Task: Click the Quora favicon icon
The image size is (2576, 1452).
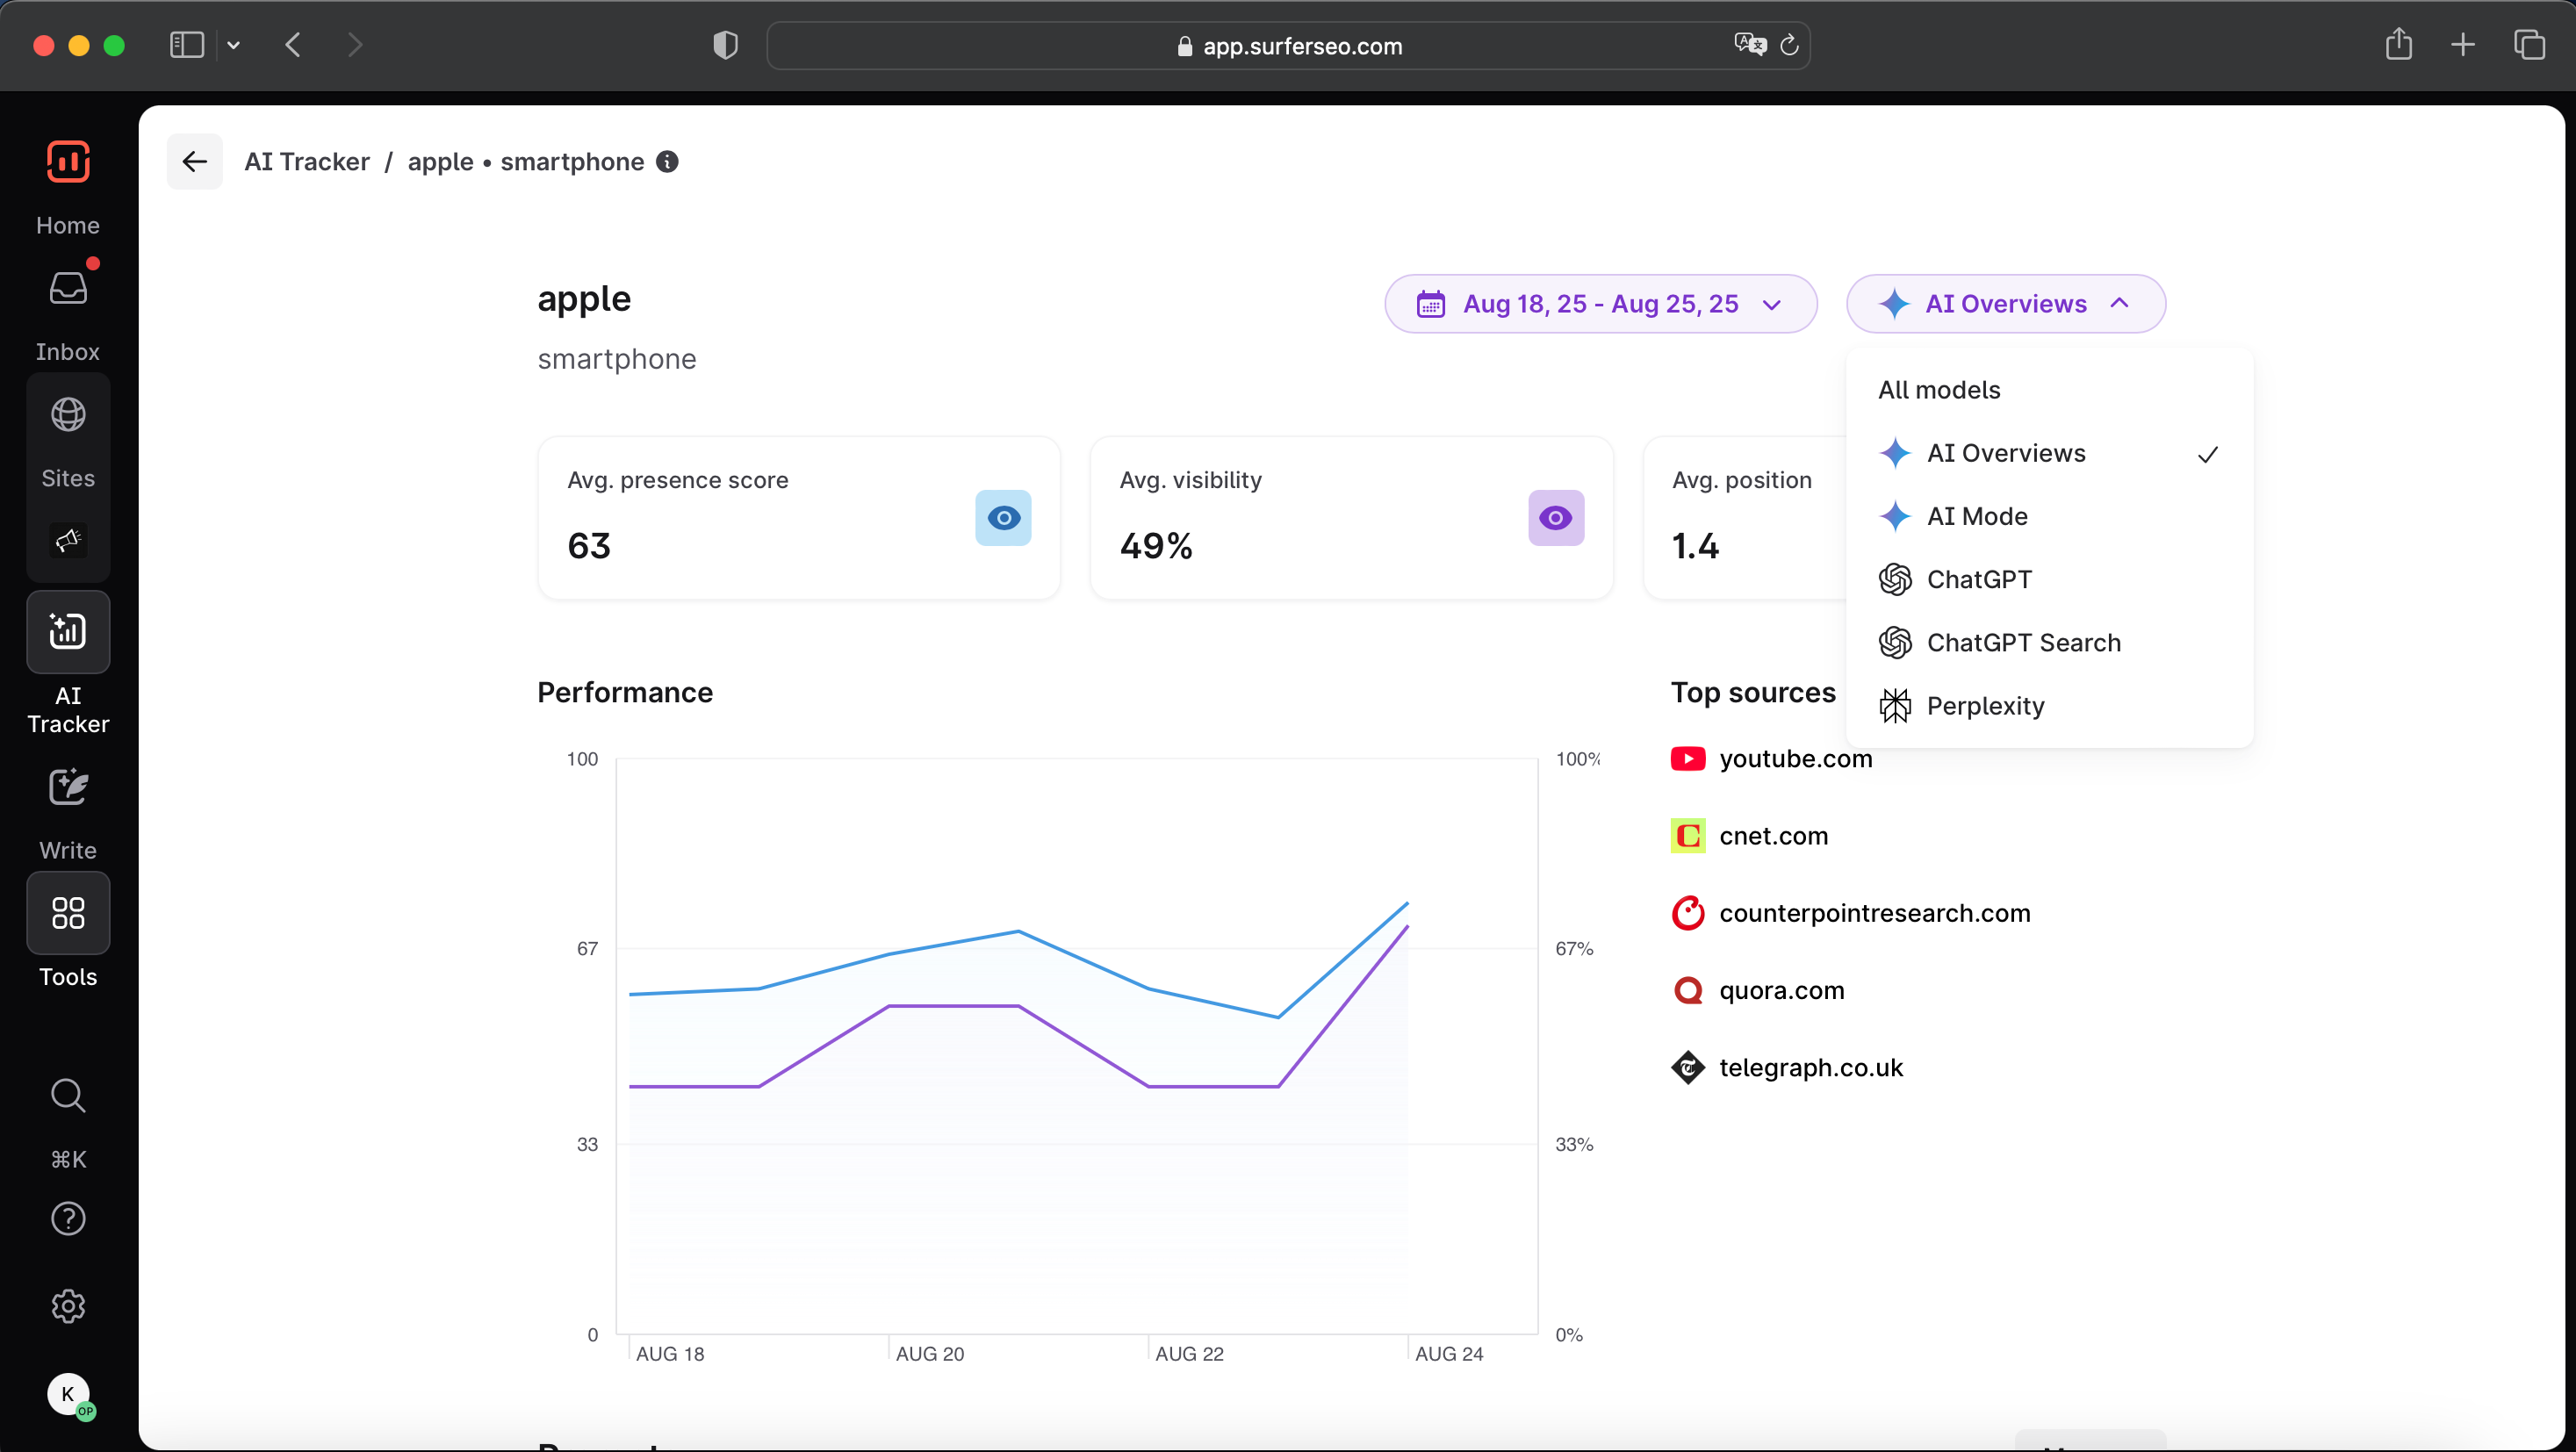Action: coord(1688,990)
